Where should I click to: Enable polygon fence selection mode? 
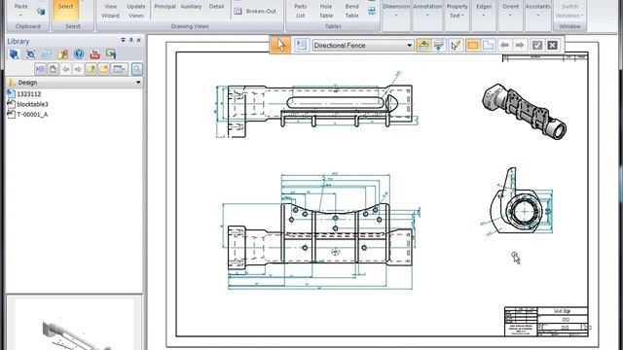pos(488,46)
